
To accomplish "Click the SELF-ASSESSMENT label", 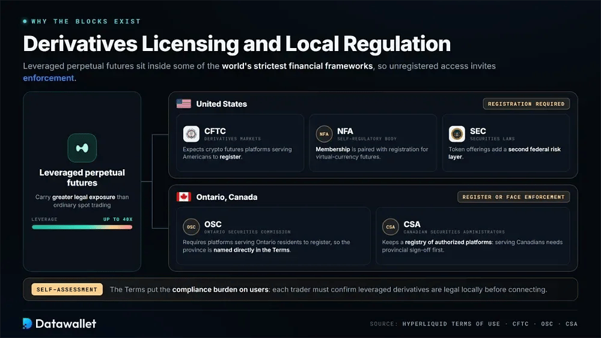I will click(67, 289).
